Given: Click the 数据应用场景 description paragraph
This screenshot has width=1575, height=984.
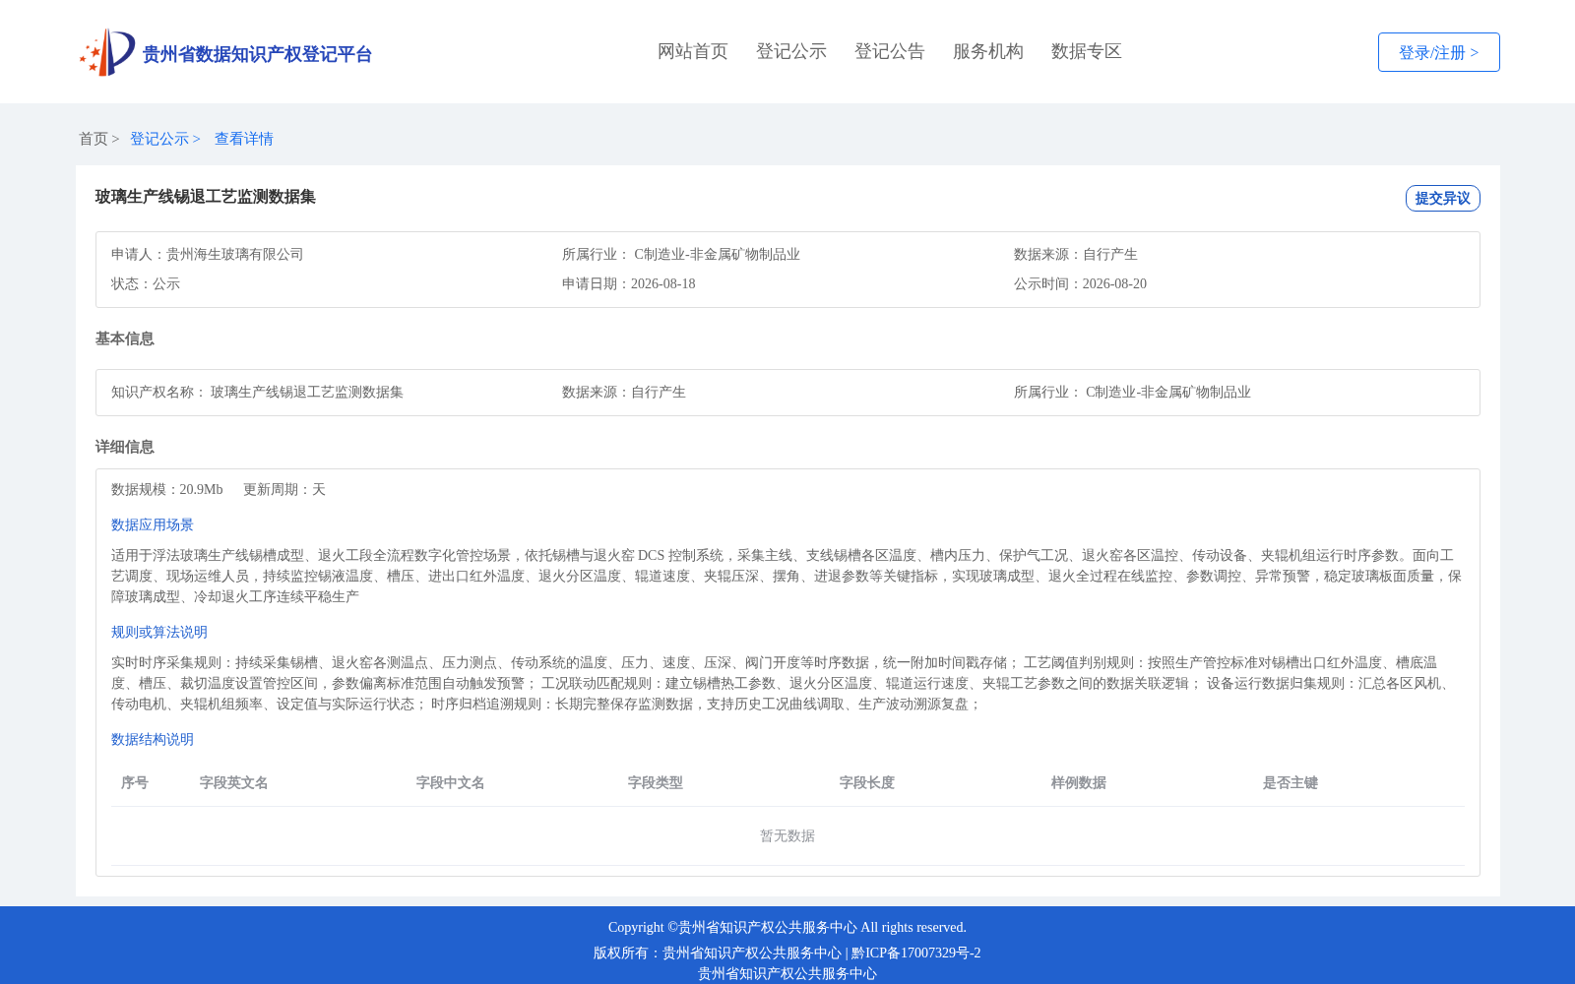Looking at the screenshot, I should point(787,576).
